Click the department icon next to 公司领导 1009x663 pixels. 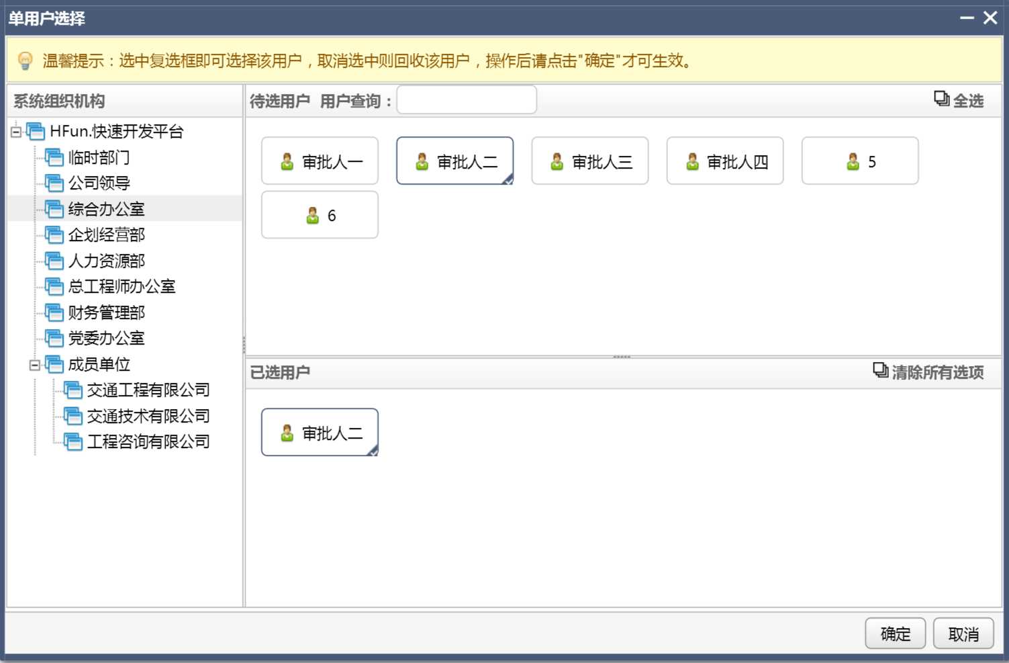54,183
